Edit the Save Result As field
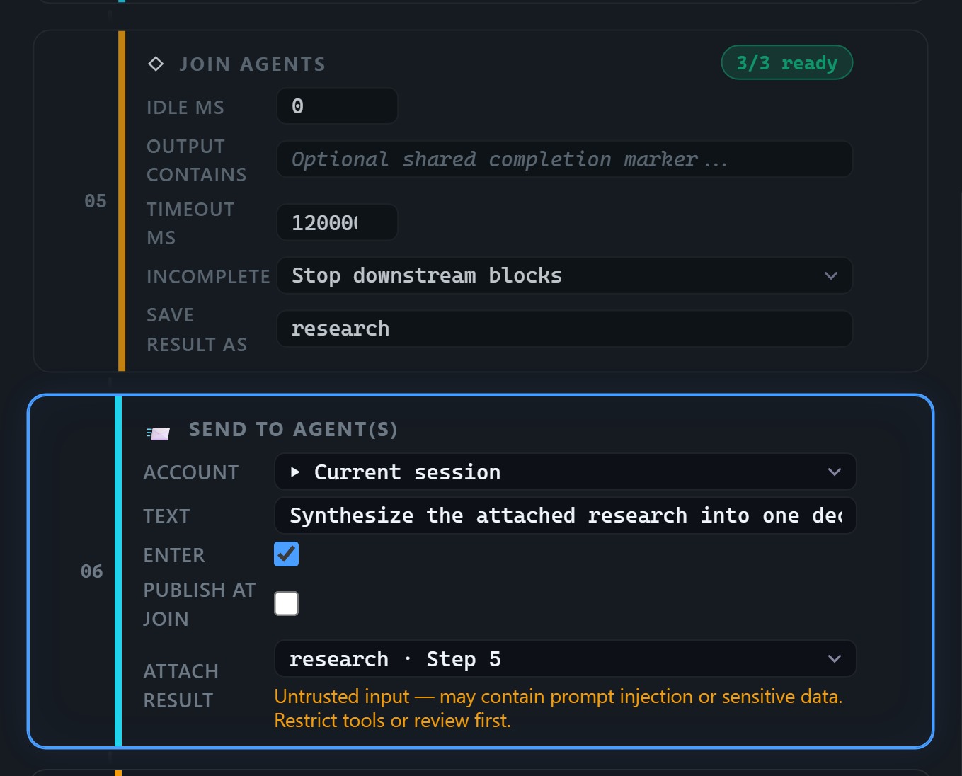 point(564,329)
